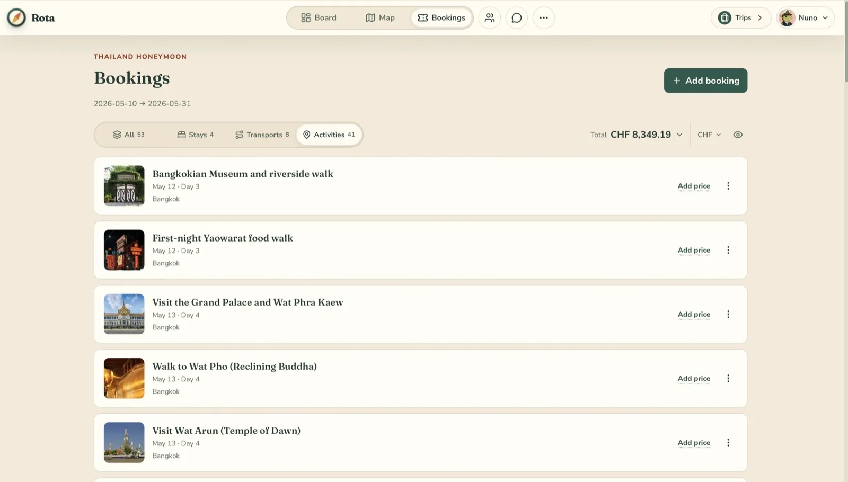
Task: Open the CHF currency dropdown
Action: [709, 135]
